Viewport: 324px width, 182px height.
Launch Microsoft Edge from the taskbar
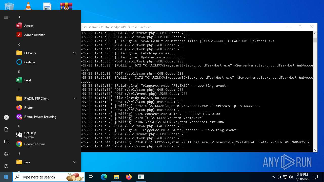[x=104, y=177]
